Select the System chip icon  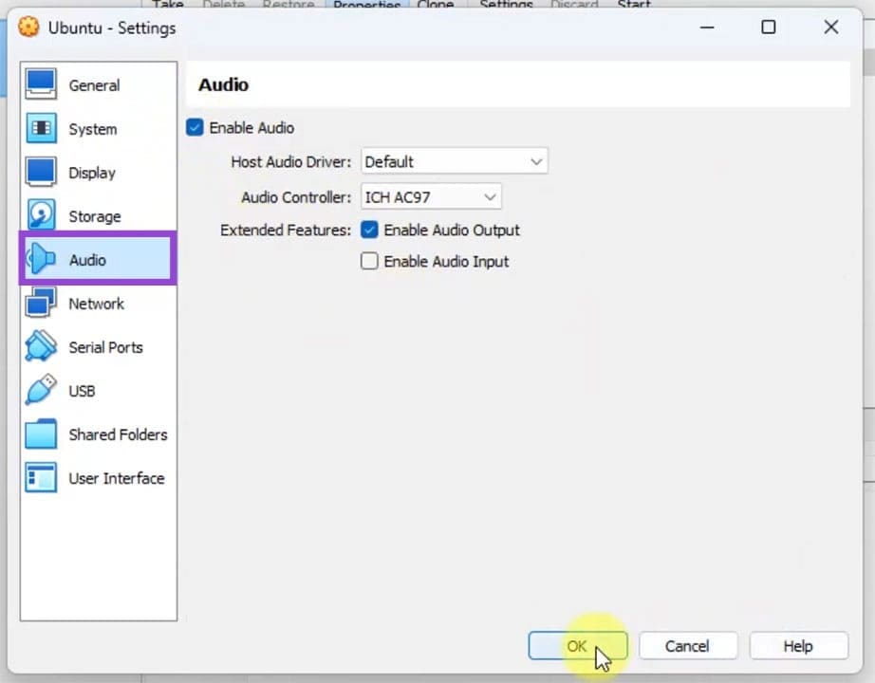[41, 128]
